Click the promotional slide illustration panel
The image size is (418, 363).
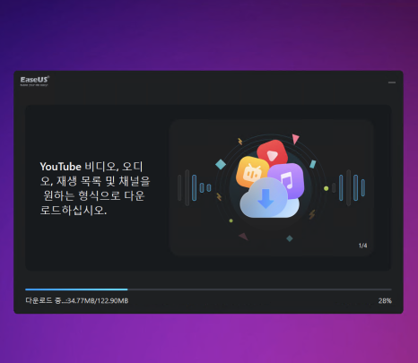(x=271, y=188)
